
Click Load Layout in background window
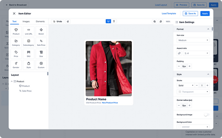[161, 5]
